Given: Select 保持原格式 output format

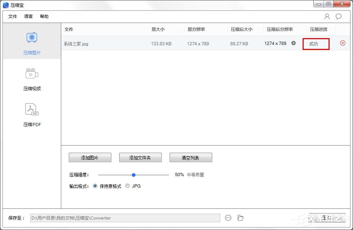Looking at the screenshot, I should coord(95,186).
